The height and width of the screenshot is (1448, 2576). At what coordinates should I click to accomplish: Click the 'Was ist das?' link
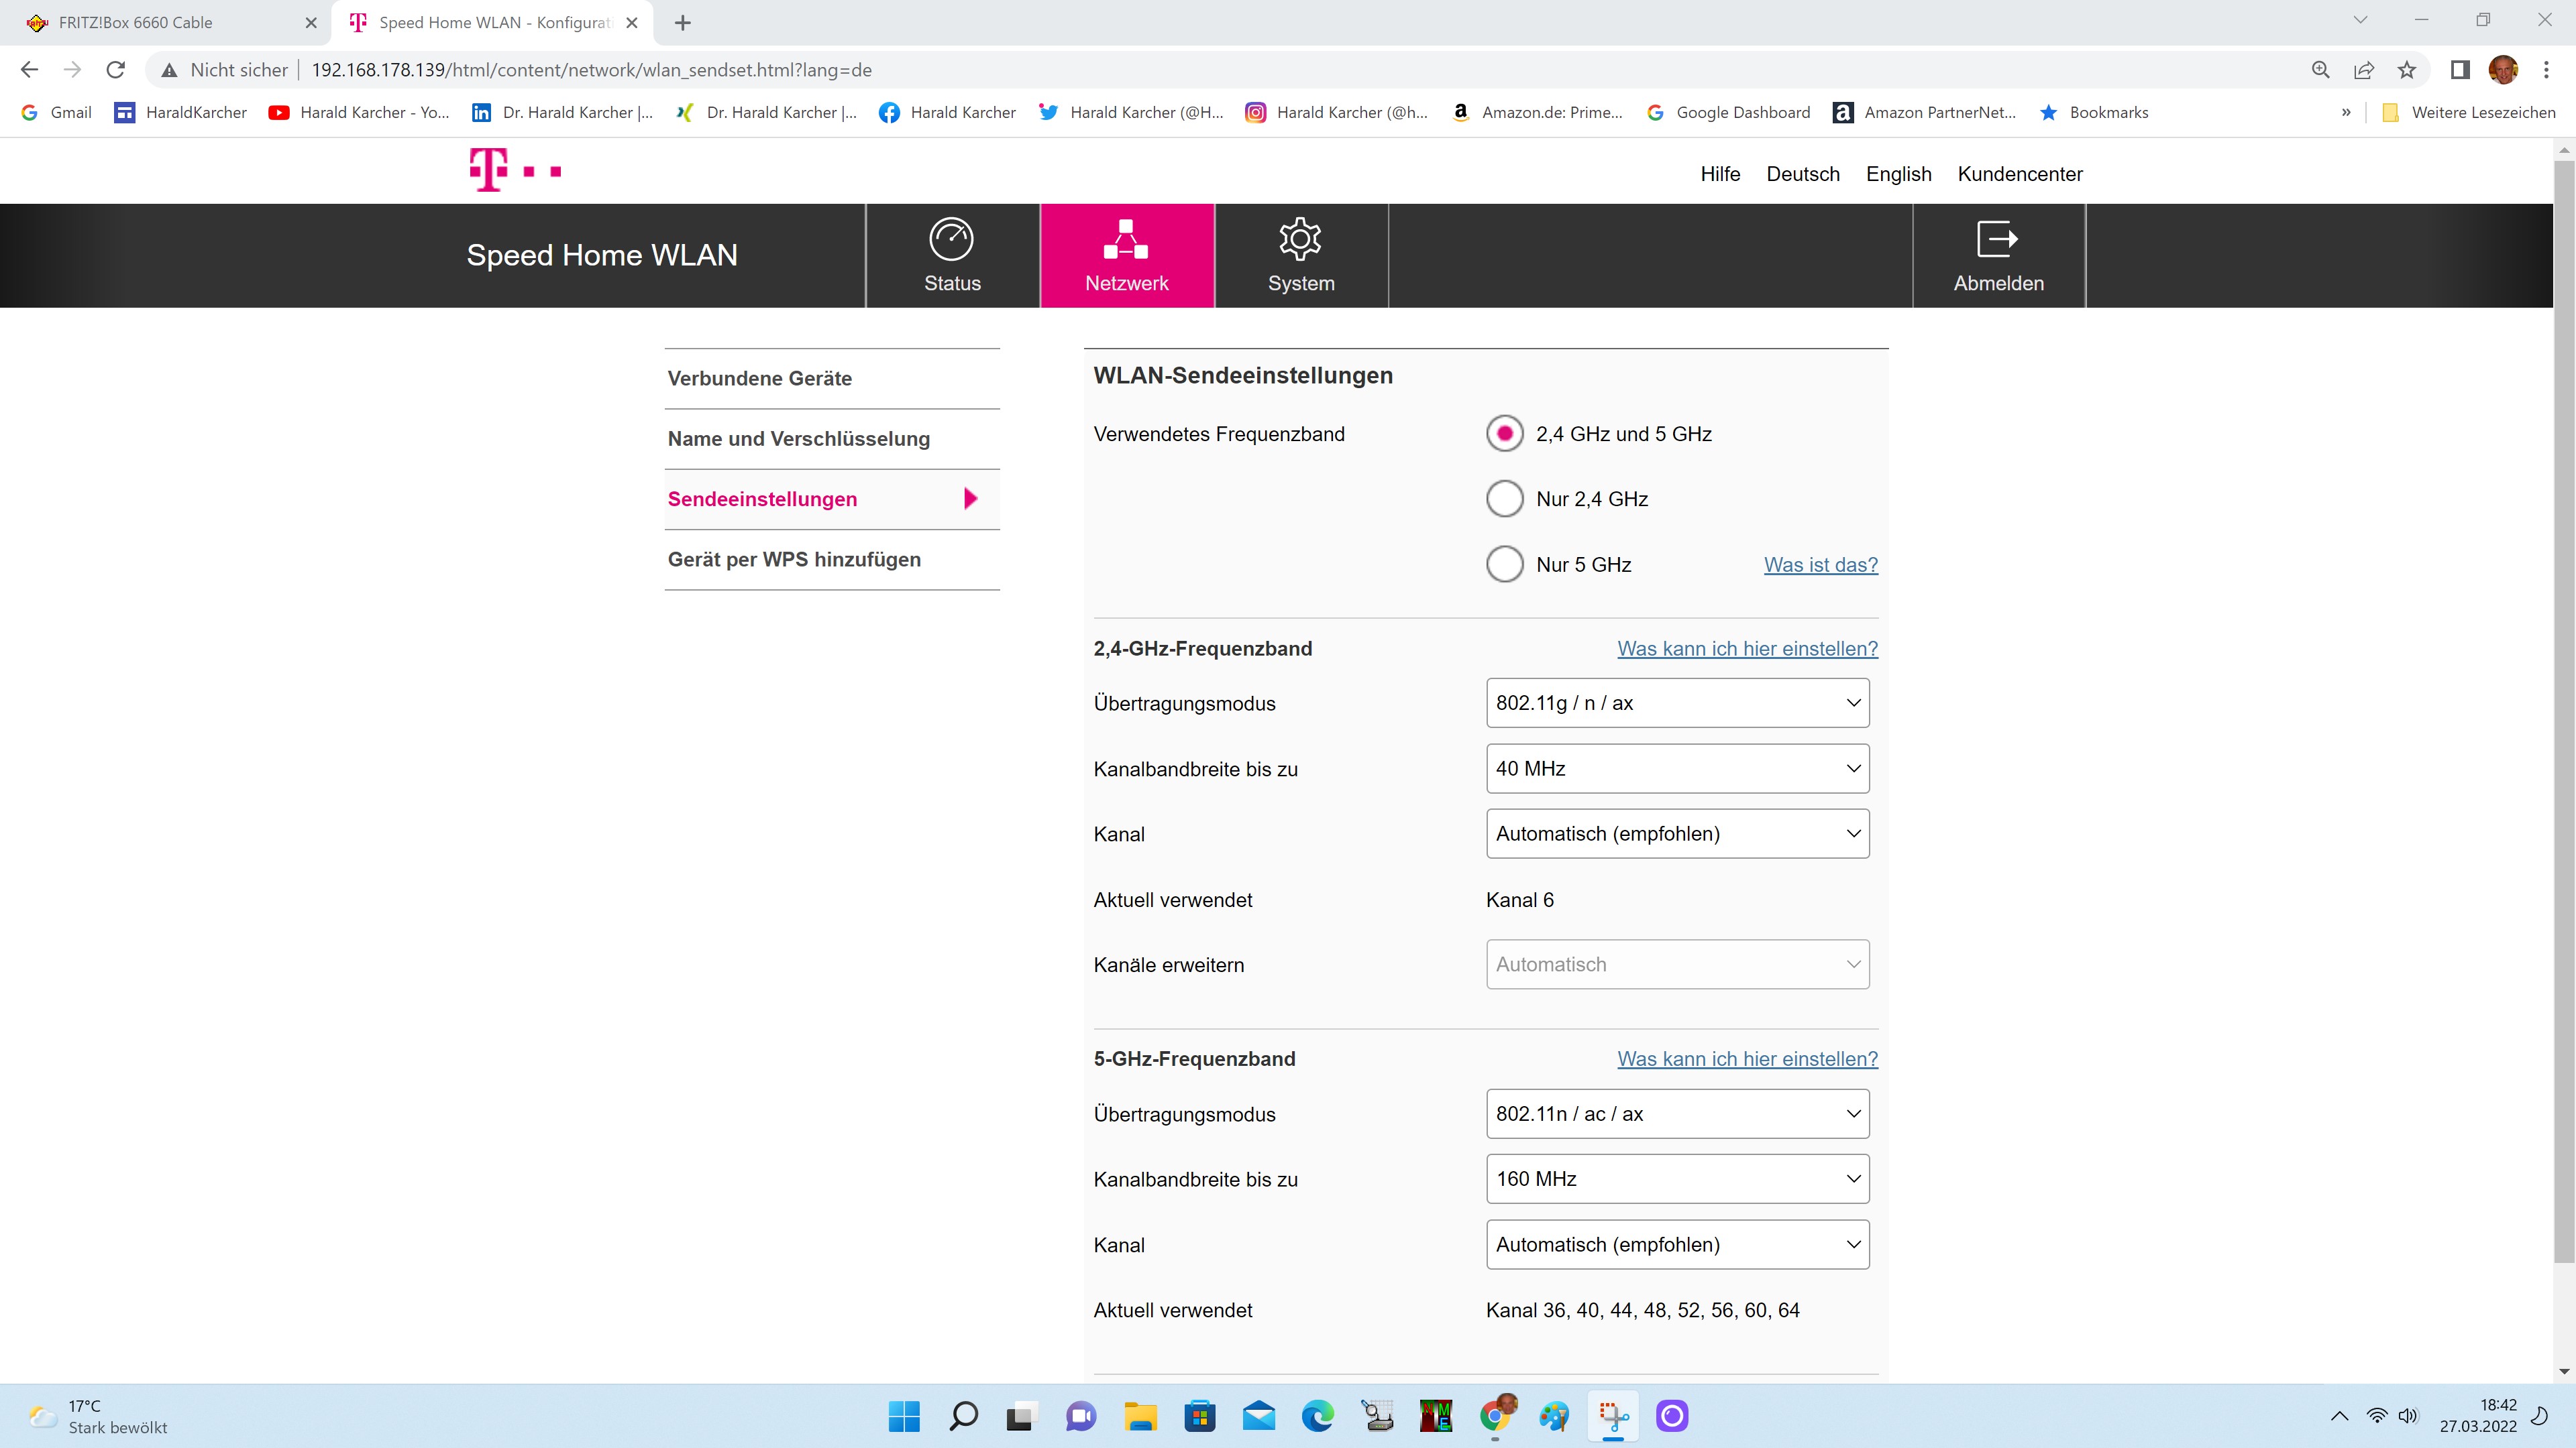click(1820, 564)
